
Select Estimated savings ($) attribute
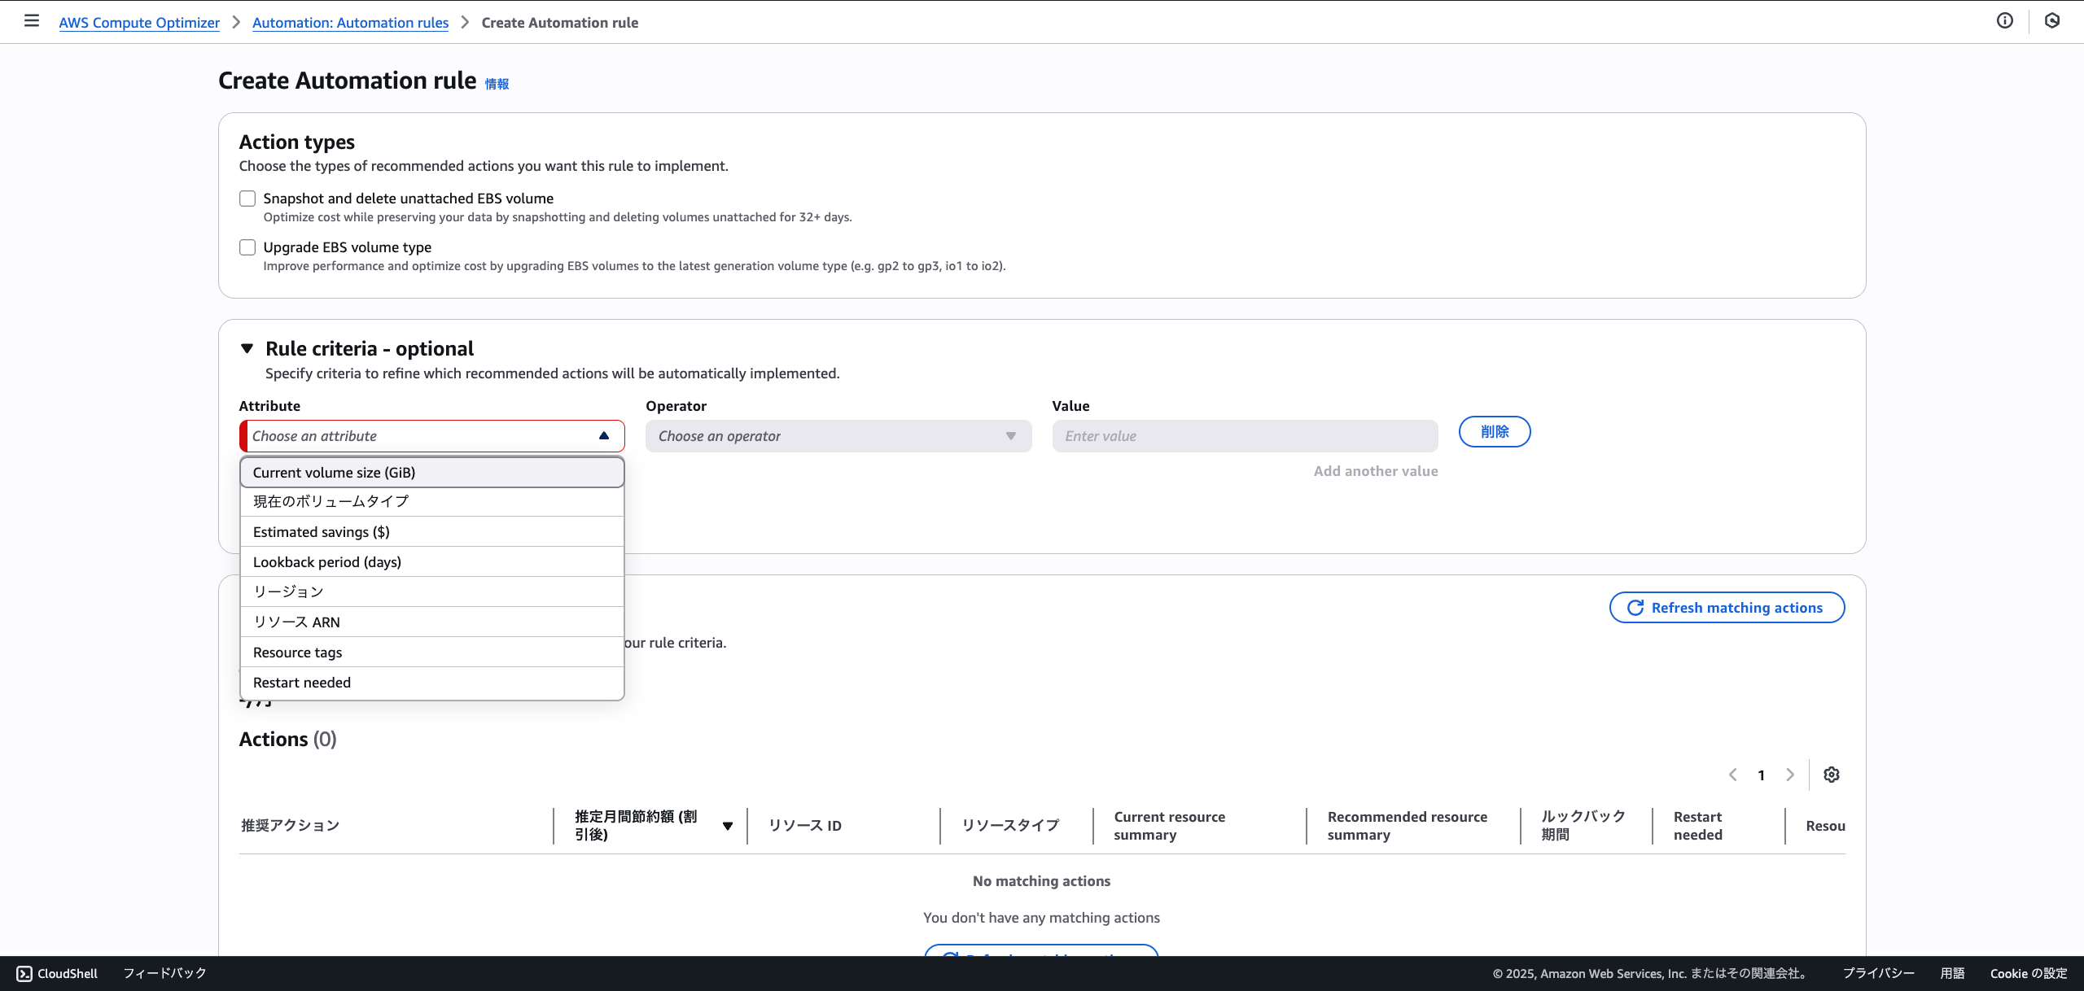[322, 532]
